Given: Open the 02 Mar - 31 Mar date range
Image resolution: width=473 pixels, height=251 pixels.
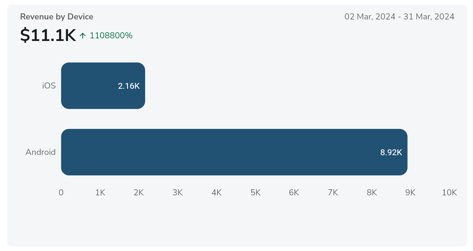Looking at the screenshot, I should (399, 17).
